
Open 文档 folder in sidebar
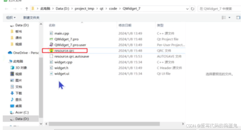point(16,87)
